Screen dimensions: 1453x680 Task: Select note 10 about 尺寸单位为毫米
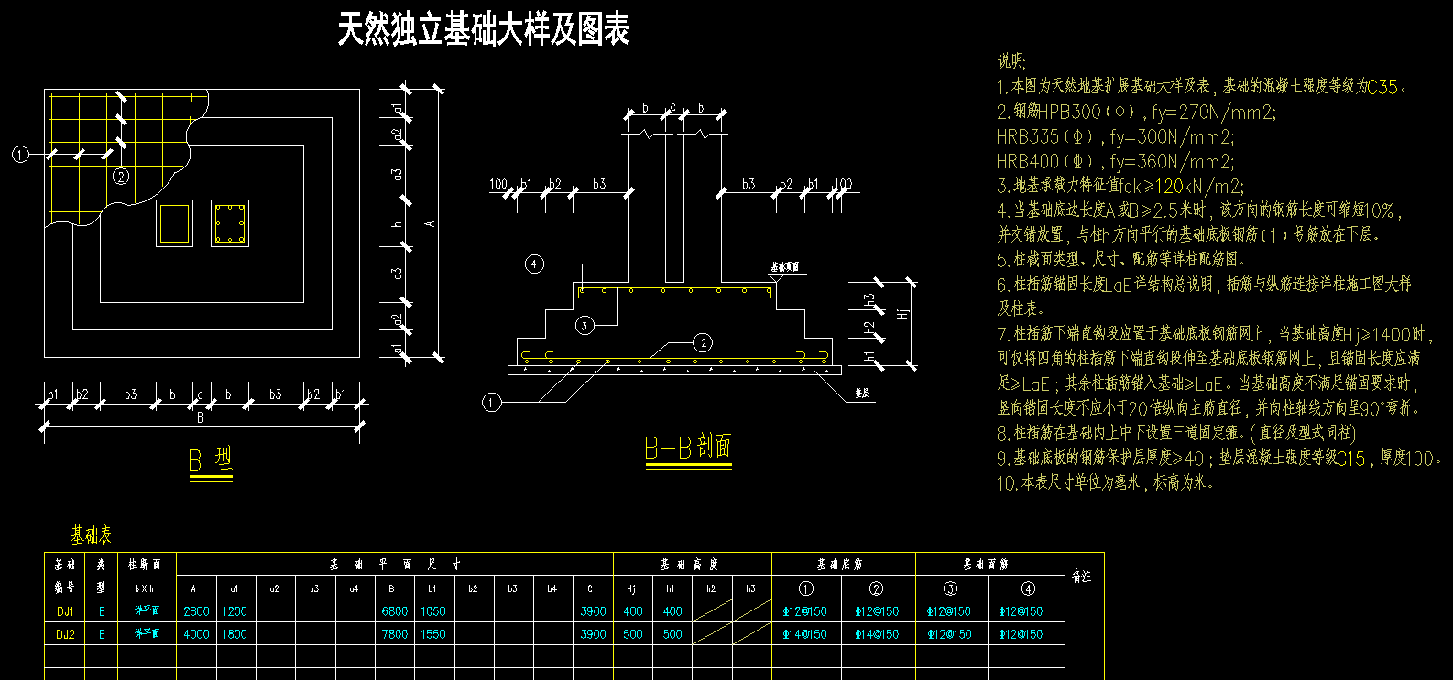tap(1105, 481)
